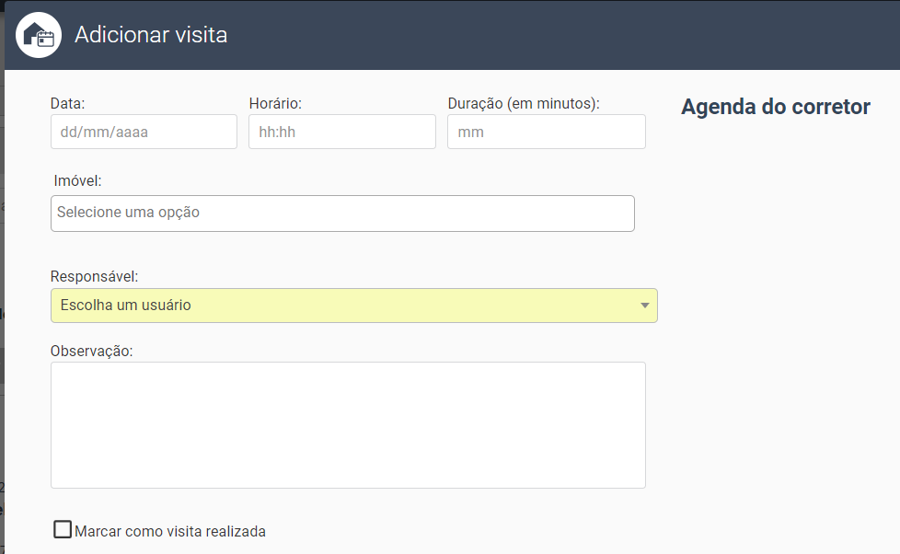Click the "Data:" field label
This screenshot has height=554, width=900.
point(67,104)
